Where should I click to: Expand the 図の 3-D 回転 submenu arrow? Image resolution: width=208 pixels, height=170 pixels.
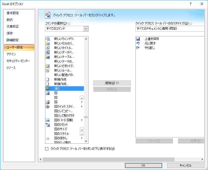pyautogui.click(x=82, y=120)
